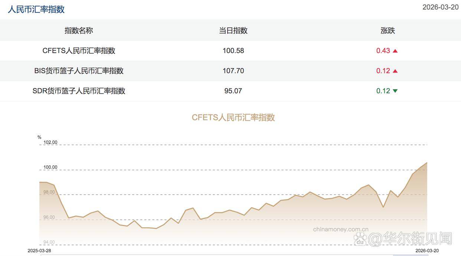Click the 107.70 index value
Screen dimensions: 461x256
point(233,71)
